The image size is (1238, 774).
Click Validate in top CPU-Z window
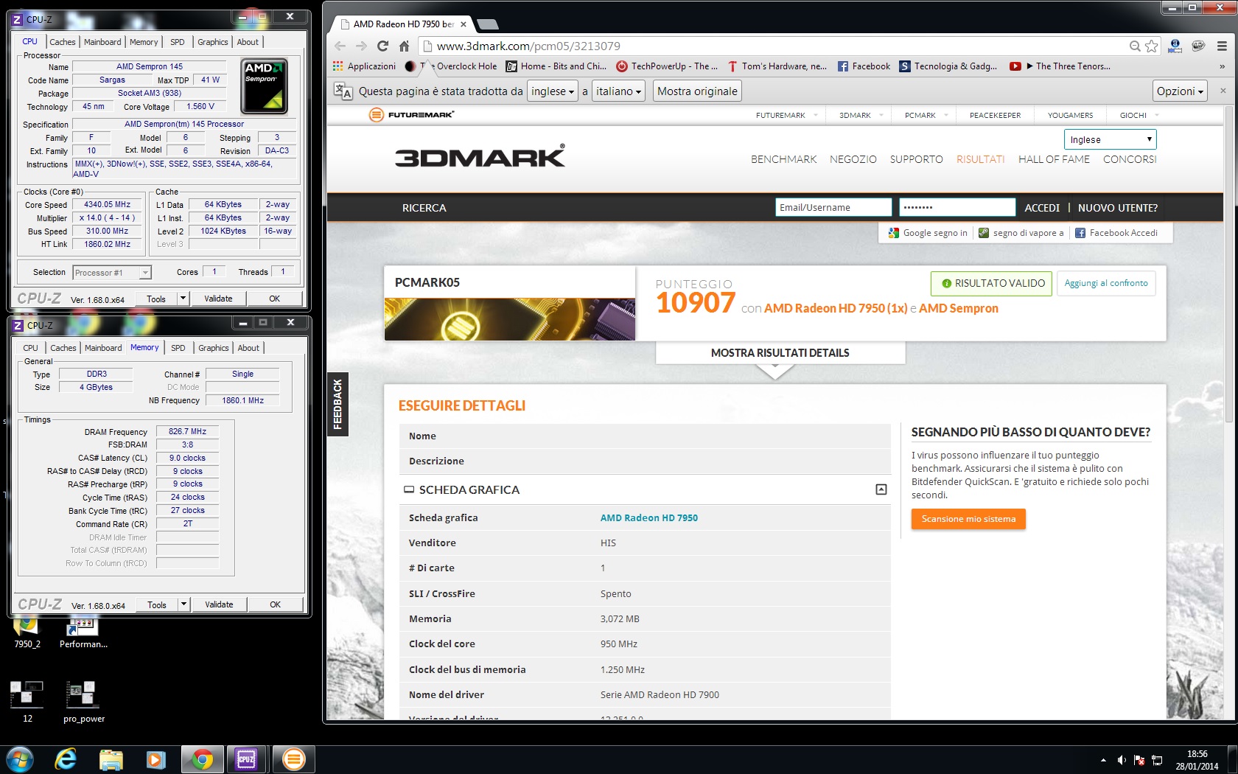[218, 299]
